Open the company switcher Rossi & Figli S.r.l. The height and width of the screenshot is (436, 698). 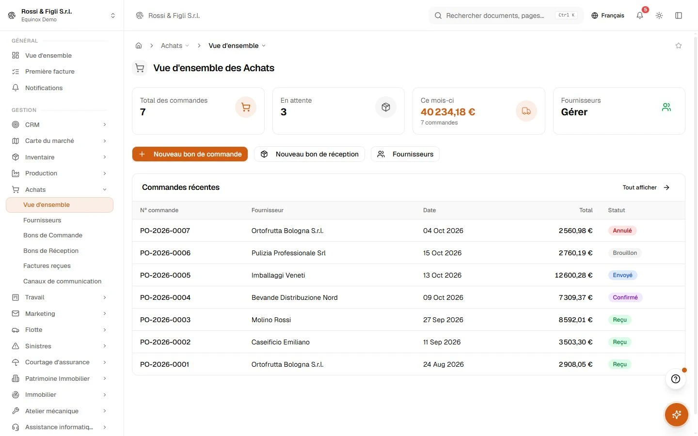pyautogui.click(x=62, y=16)
